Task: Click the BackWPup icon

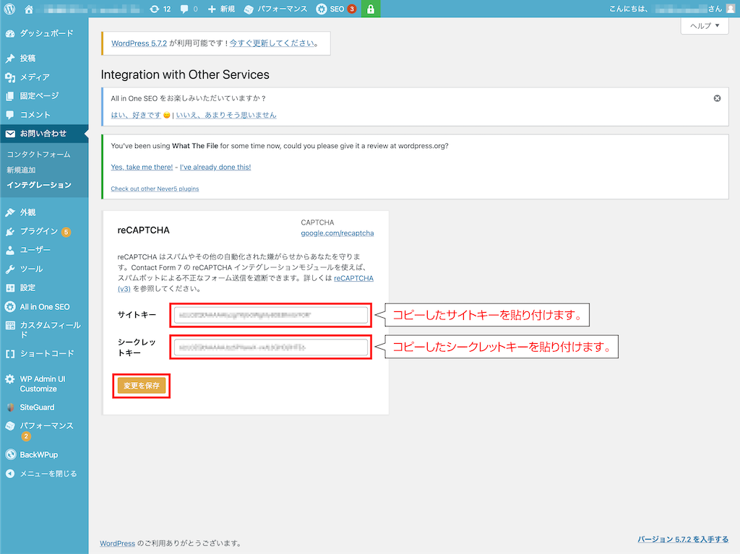Action: (x=10, y=455)
